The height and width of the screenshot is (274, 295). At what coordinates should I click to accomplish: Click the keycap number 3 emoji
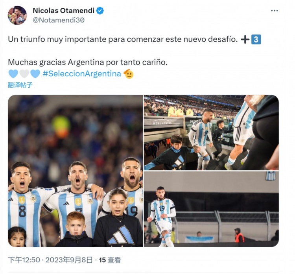pyautogui.click(x=256, y=39)
